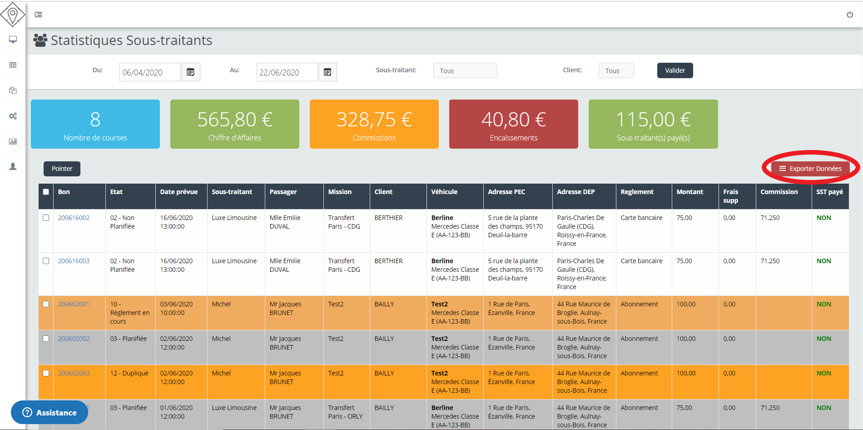Click the Du date input field

coord(150,72)
